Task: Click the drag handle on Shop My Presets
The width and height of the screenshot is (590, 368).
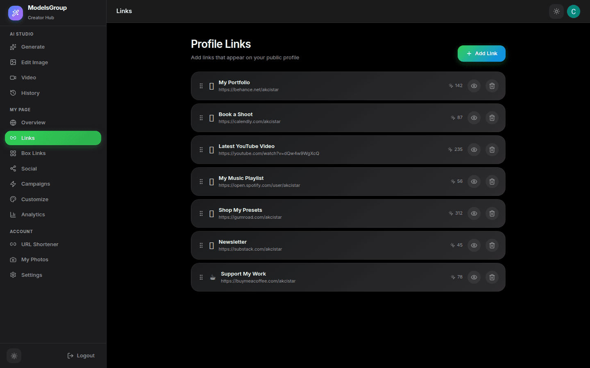Action: tap(201, 213)
